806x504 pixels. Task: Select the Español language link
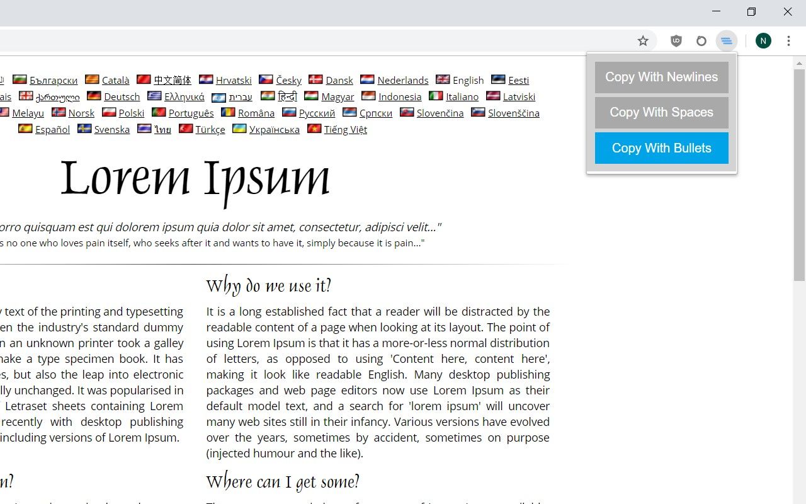point(52,129)
